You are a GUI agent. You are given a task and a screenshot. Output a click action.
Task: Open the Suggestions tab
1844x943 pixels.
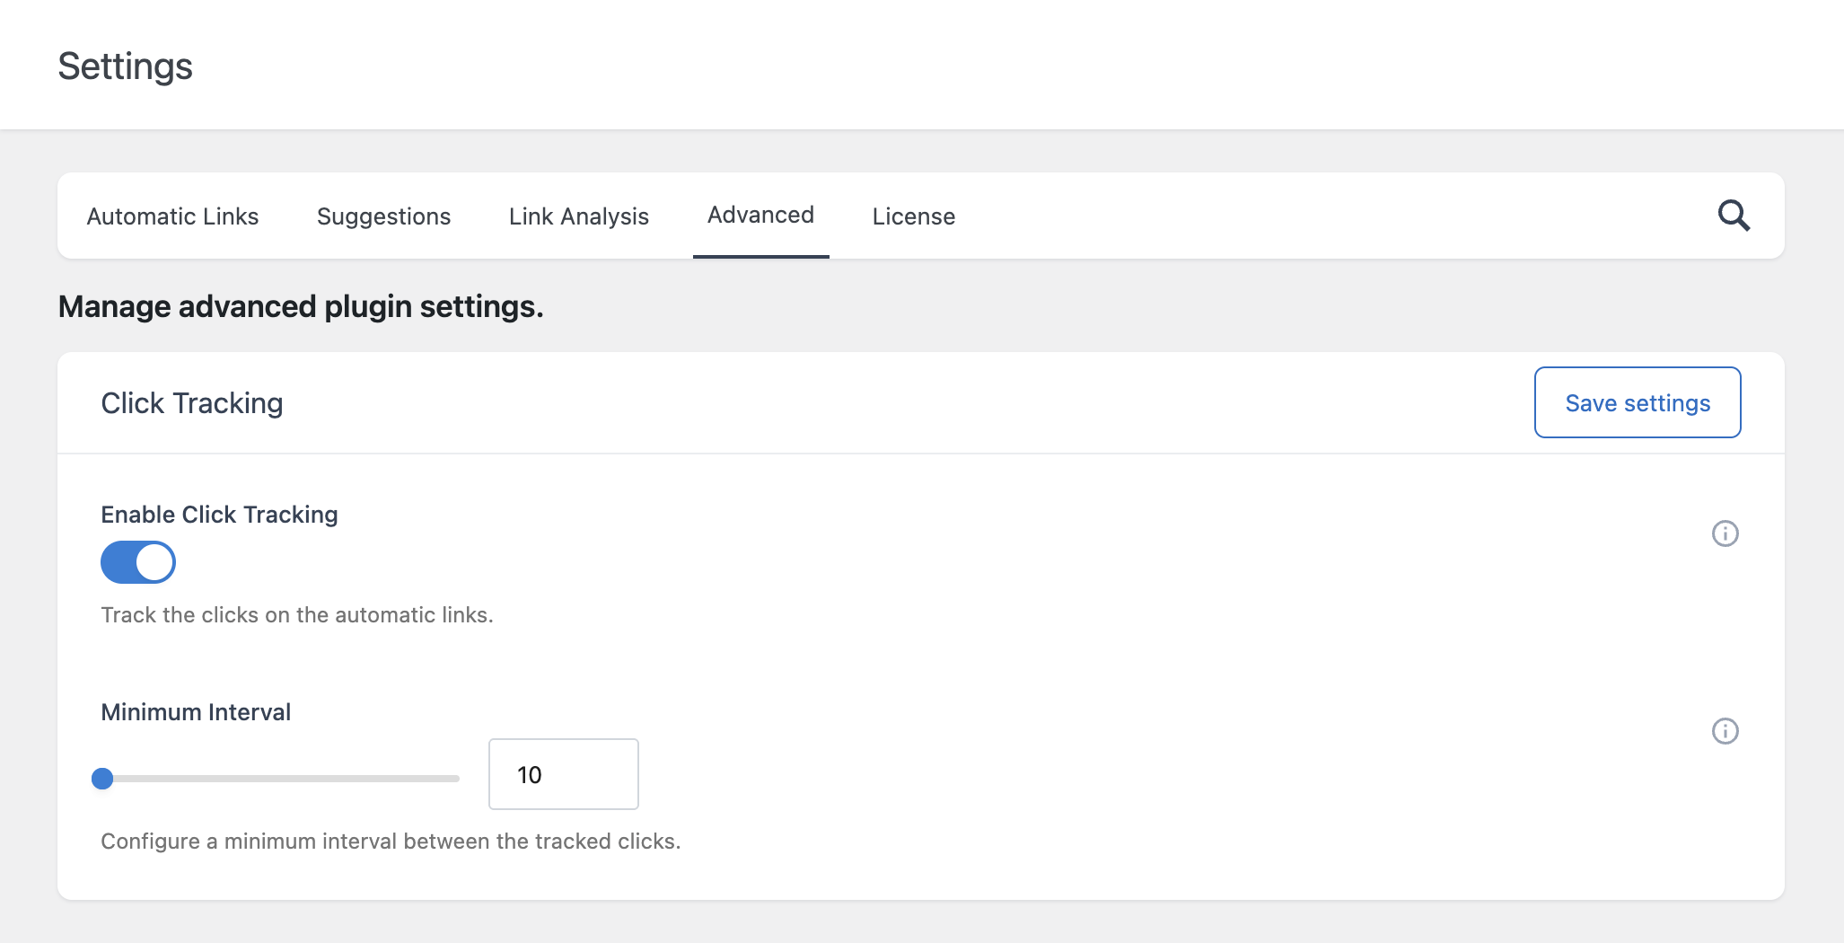(x=383, y=216)
